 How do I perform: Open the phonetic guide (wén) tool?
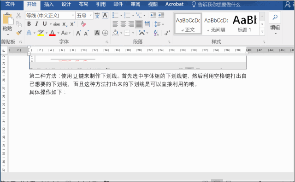pos(97,15)
